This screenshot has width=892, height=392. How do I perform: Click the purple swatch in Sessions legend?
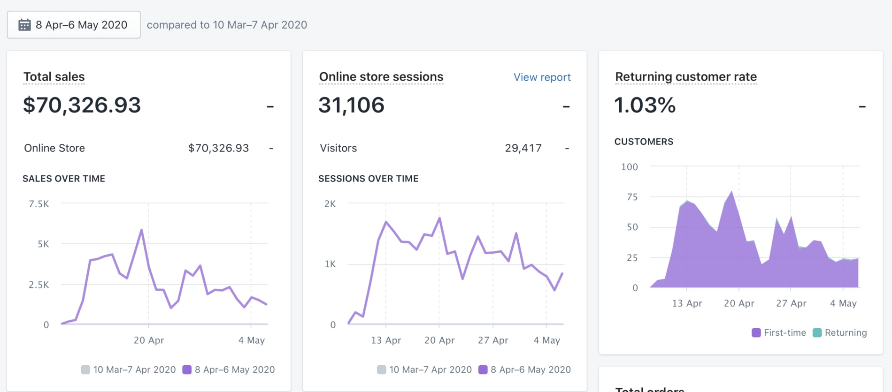pos(483,369)
